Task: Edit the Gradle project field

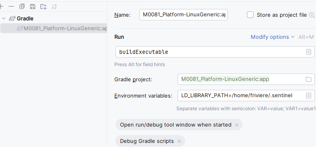Action: [x=246, y=79]
